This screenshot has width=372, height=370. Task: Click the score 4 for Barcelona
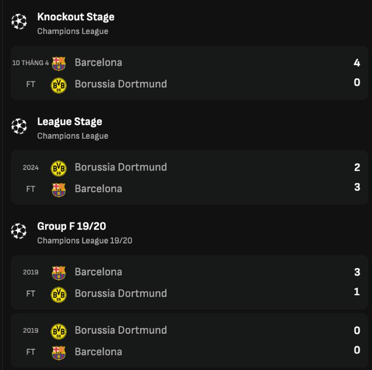click(x=357, y=63)
